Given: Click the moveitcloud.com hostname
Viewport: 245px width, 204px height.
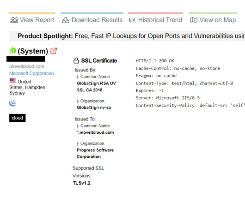Looking at the screenshot, I should (27, 66).
